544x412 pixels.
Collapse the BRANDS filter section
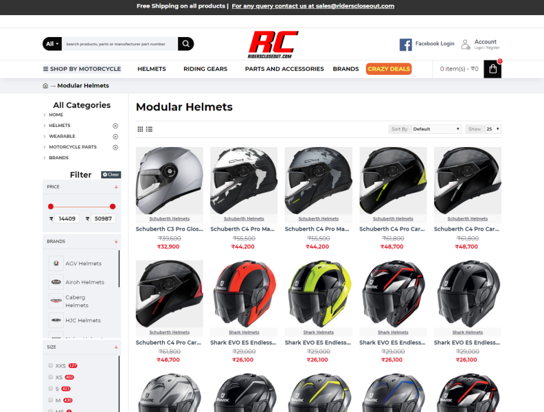(x=116, y=242)
